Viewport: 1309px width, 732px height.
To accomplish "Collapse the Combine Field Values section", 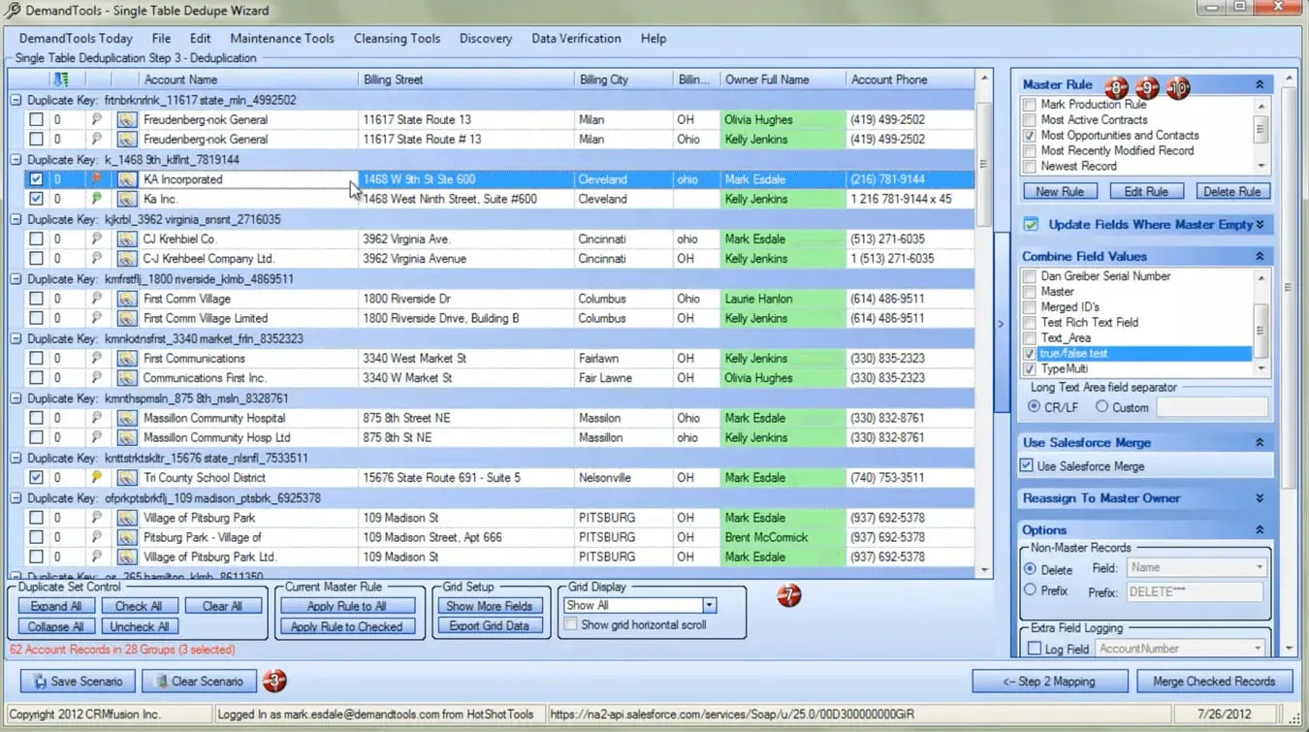I will [x=1260, y=256].
